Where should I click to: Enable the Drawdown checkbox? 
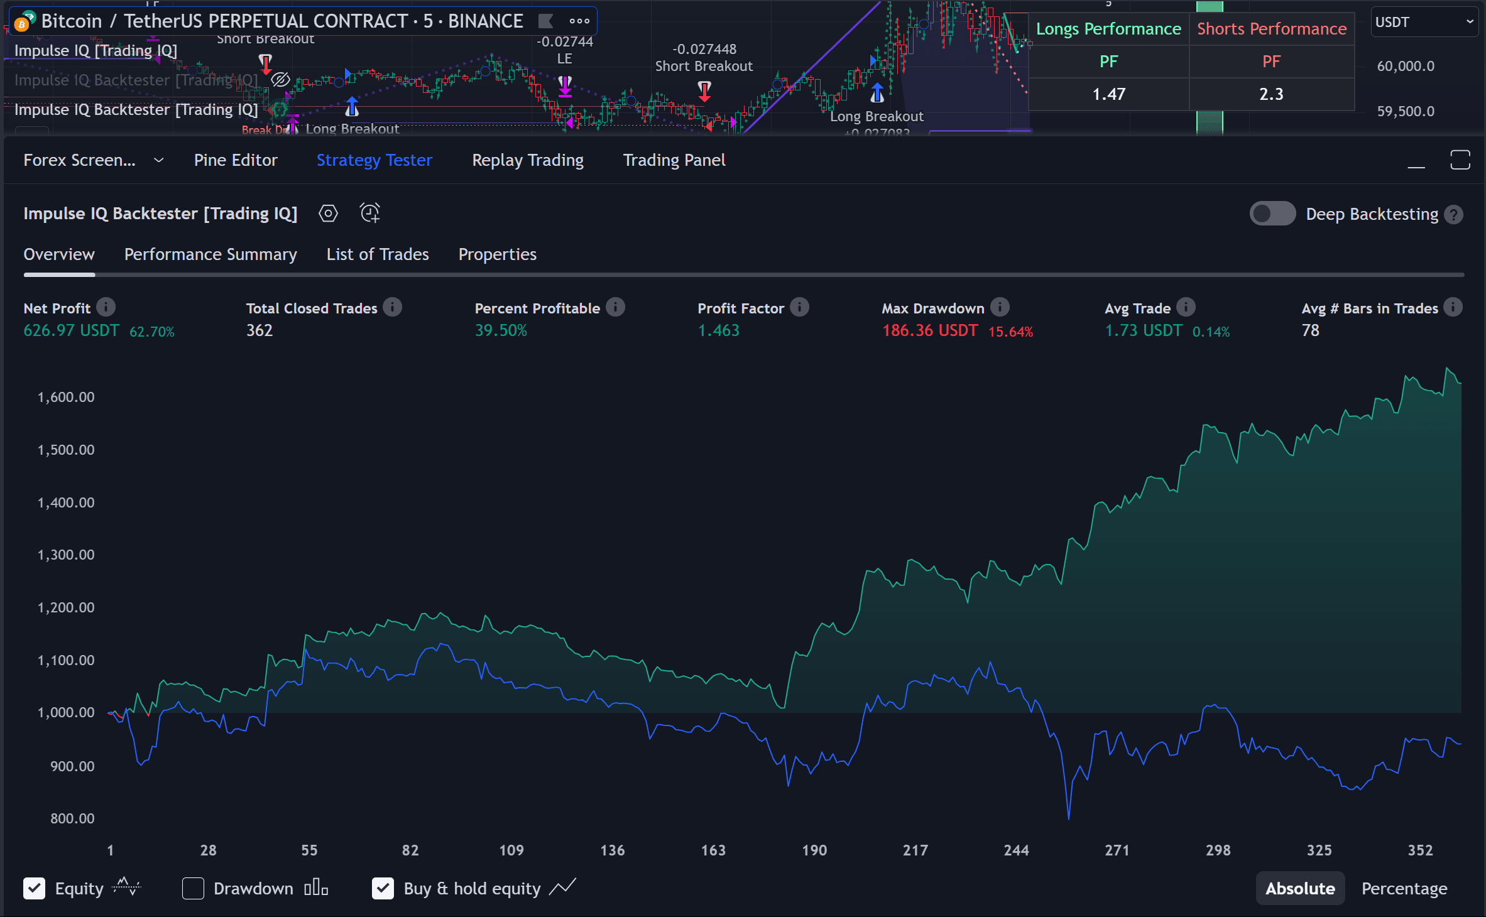193,889
